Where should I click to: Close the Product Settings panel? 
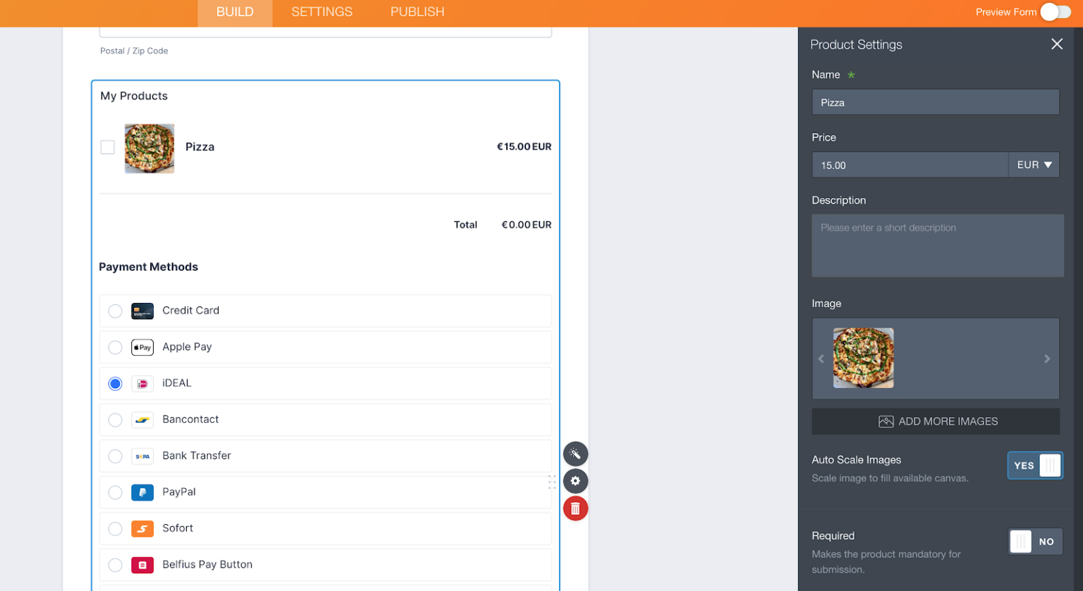click(1057, 44)
